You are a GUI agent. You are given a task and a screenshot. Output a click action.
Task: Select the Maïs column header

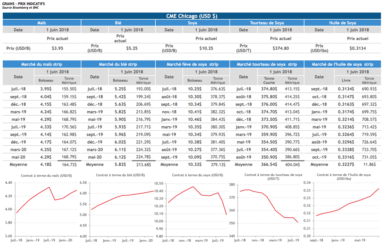(42, 23)
